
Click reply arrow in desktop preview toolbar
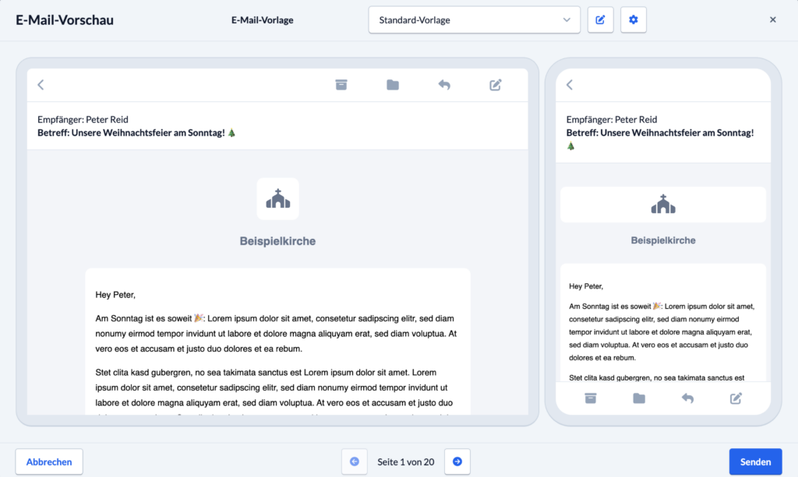point(444,85)
